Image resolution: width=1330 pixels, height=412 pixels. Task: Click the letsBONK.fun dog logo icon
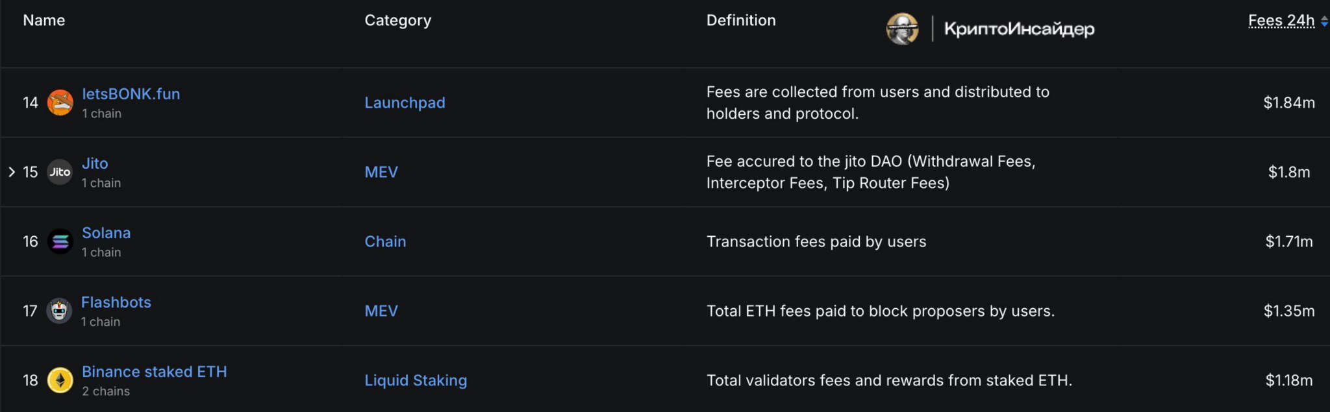tap(60, 103)
